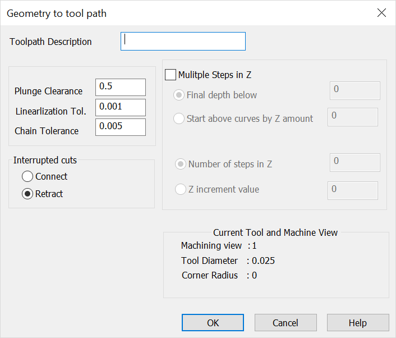Select Z increment value radio button
This screenshot has width=396, height=338.
[x=181, y=189]
